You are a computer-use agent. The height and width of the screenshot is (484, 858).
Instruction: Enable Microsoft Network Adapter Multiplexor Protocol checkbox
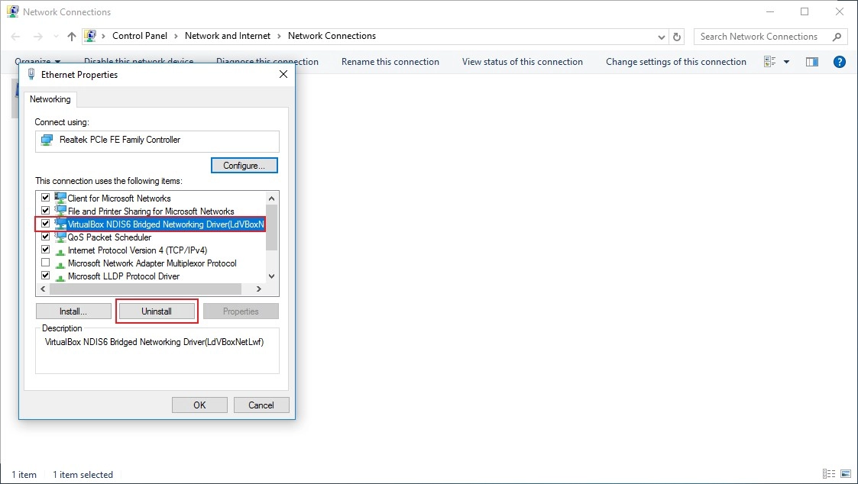[x=45, y=263]
